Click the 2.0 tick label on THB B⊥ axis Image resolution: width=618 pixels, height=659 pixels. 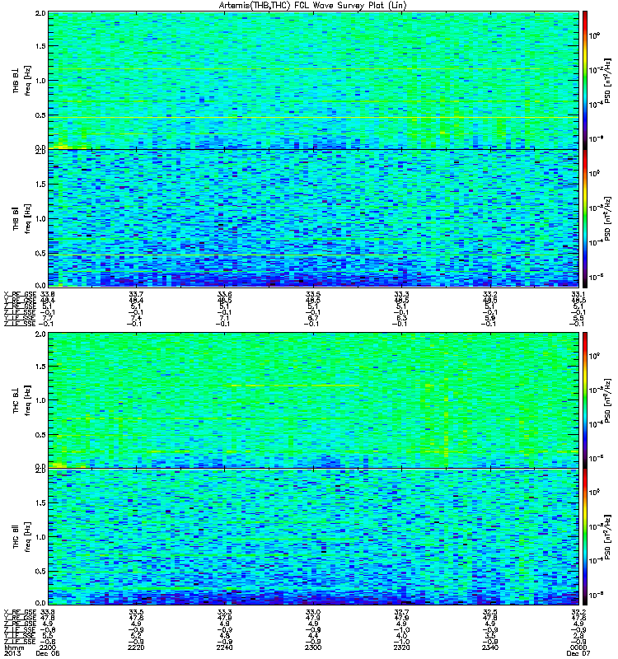click(40, 13)
